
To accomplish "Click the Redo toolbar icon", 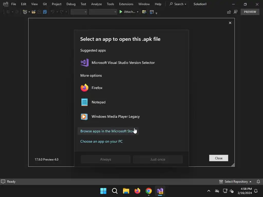I will (62, 12).
